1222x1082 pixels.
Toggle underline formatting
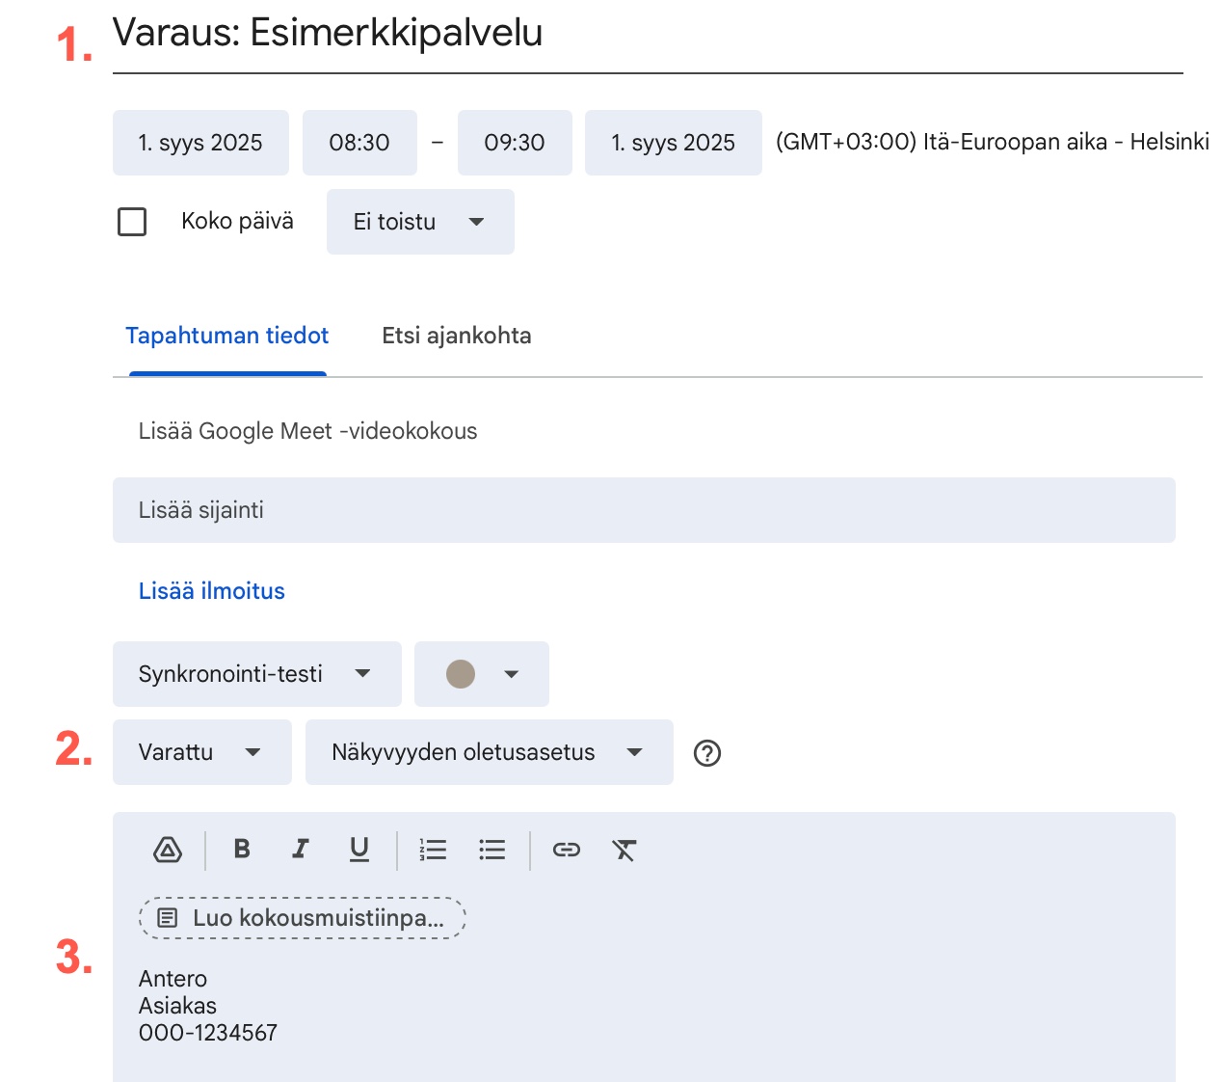tap(359, 849)
